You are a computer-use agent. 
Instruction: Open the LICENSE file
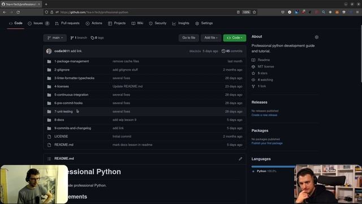coord(61,137)
